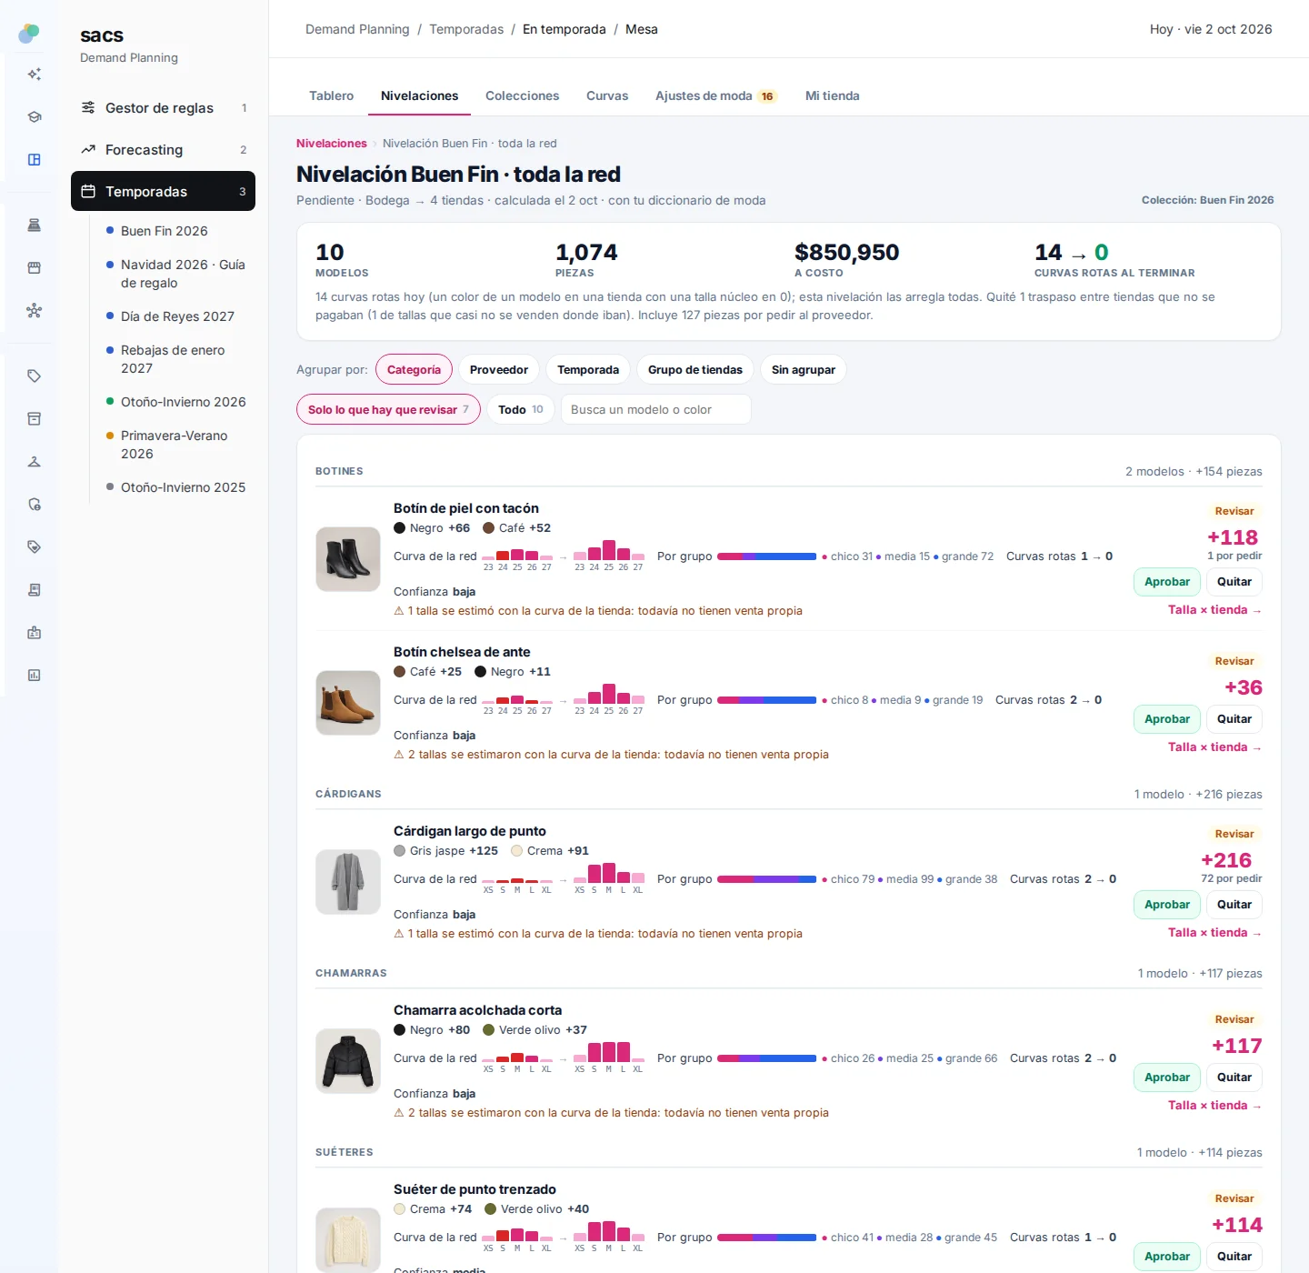Open the Ajustes de moda tab
The image size is (1309, 1273).
click(x=716, y=95)
